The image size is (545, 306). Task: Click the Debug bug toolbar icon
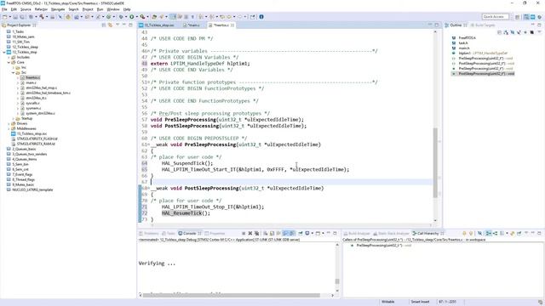[x=121, y=17]
